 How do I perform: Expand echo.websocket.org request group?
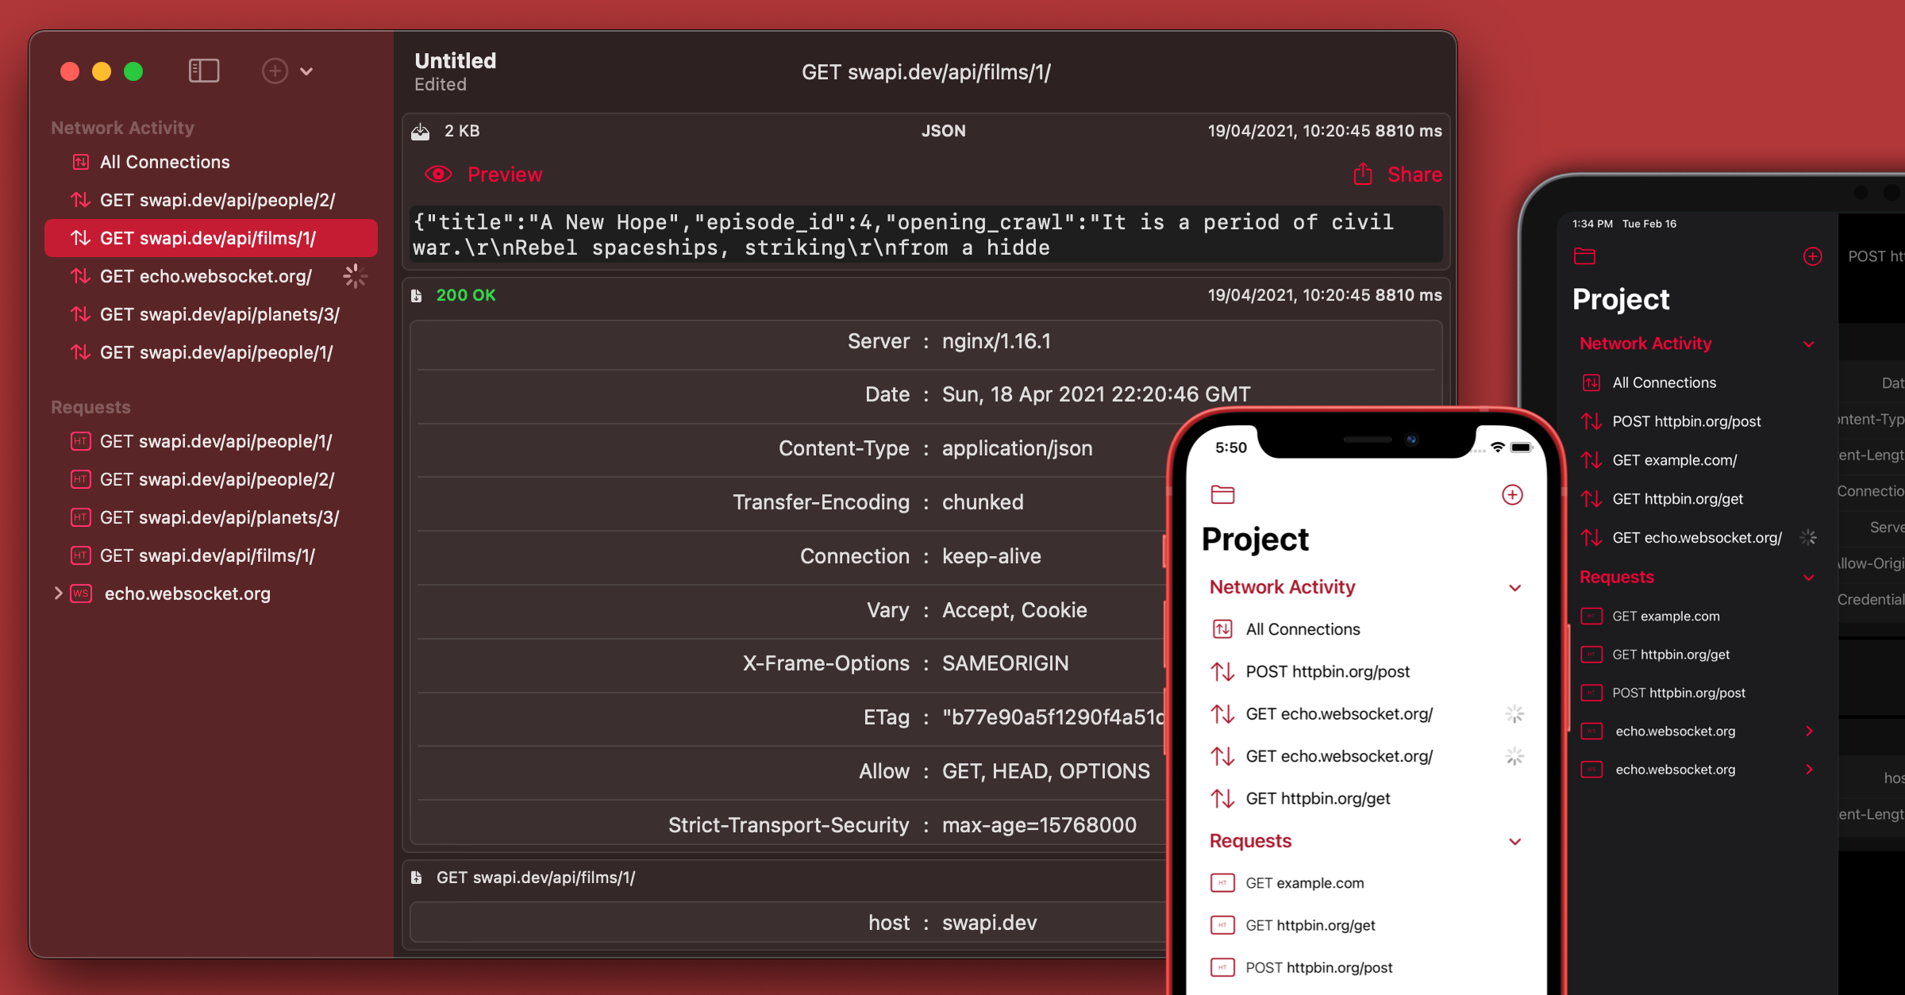point(58,594)
